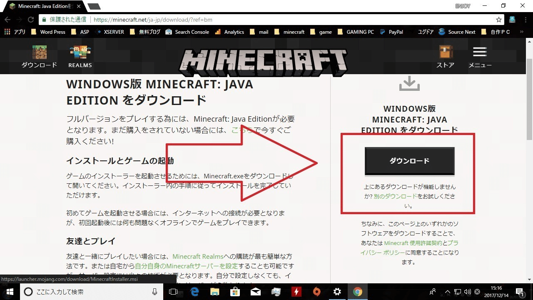Open the Action Center notification icon
Screen dimensions: 533x300
click(x=519, y=292)
